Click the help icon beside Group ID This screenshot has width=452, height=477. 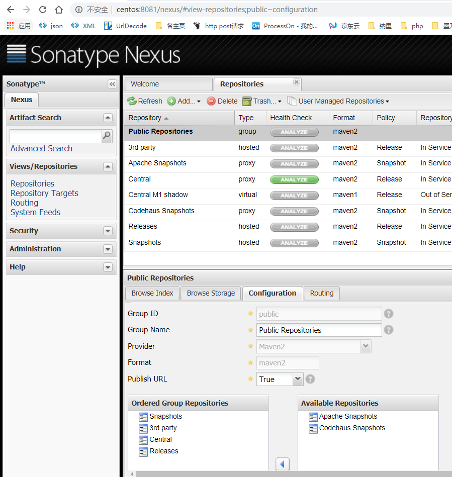[x=389, y=314]
